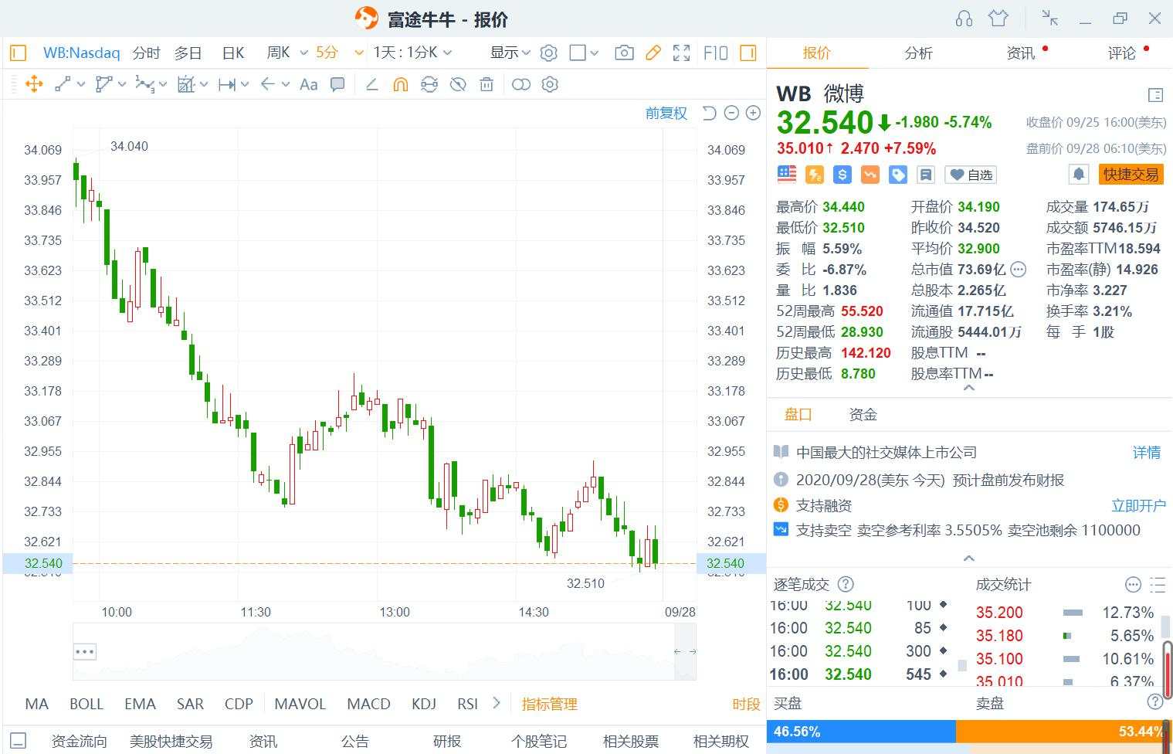Click the overlapping circles toggle icon

[x=521, y=84]
